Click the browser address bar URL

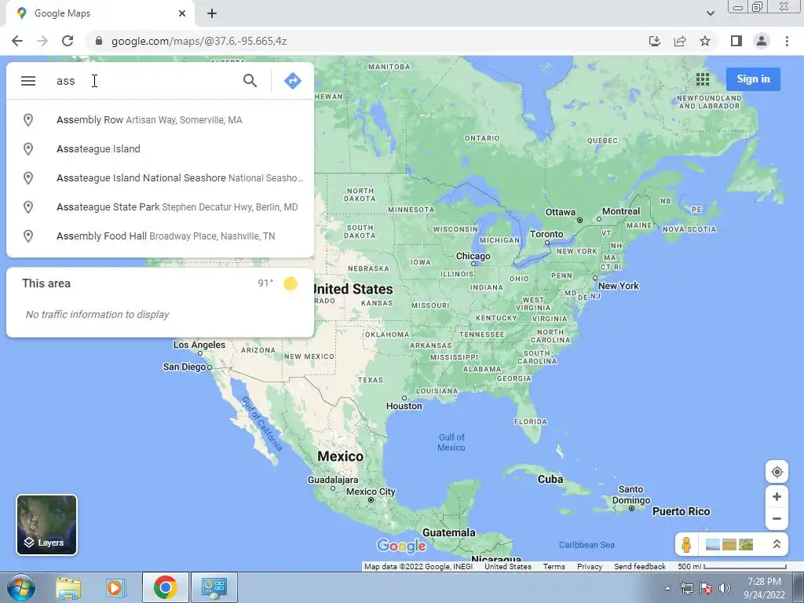click(x=199, y=41)
